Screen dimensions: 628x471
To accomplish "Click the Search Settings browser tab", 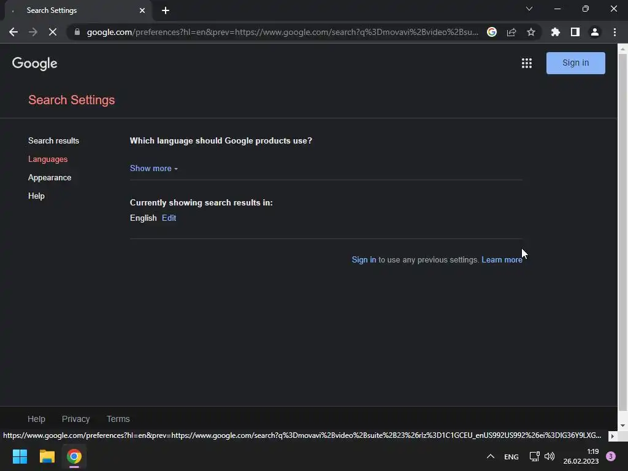I will [x=78, y=10].
